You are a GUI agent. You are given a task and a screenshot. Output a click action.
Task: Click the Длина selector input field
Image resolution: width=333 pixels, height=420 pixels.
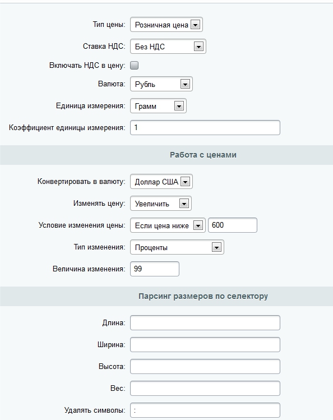[x=205, y=323]
